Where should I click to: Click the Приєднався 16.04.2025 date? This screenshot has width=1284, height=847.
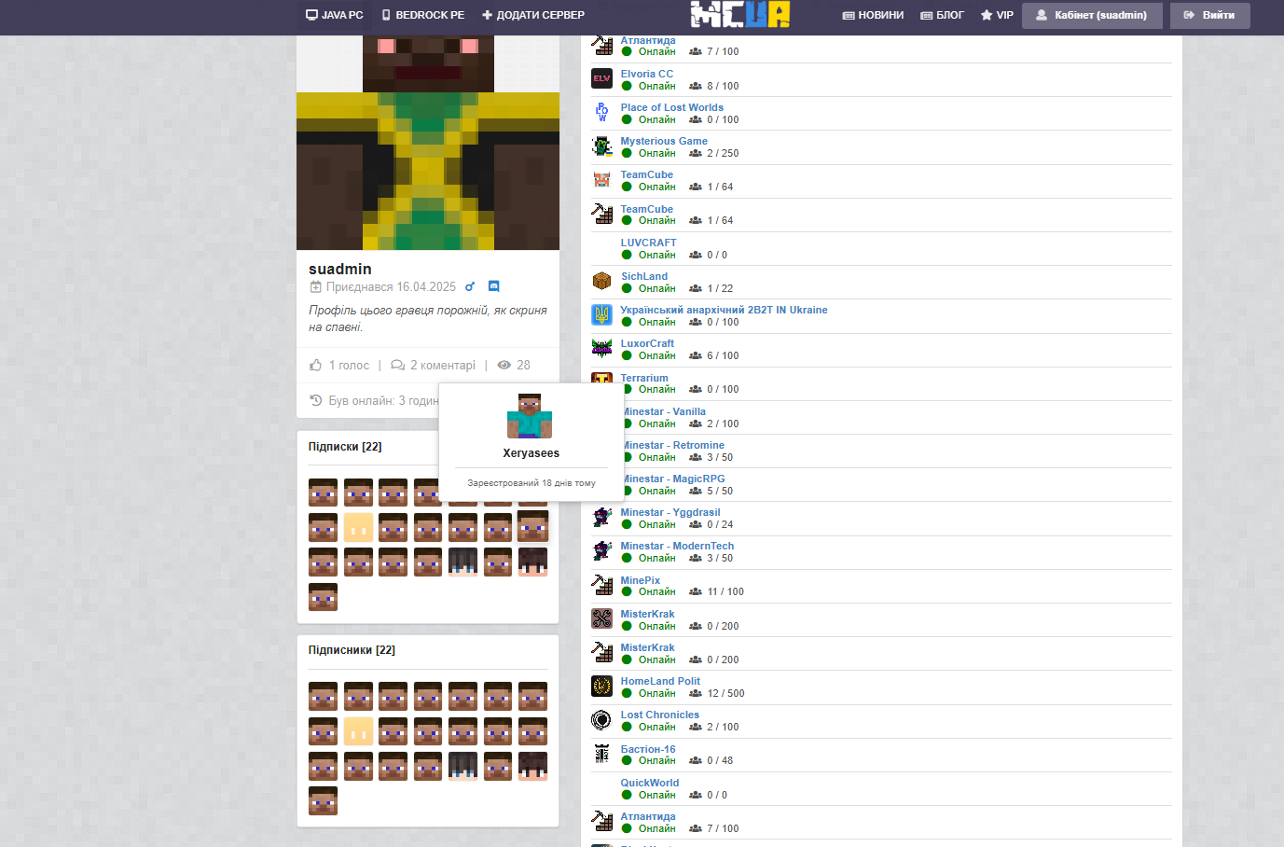(x=391, y=287)
